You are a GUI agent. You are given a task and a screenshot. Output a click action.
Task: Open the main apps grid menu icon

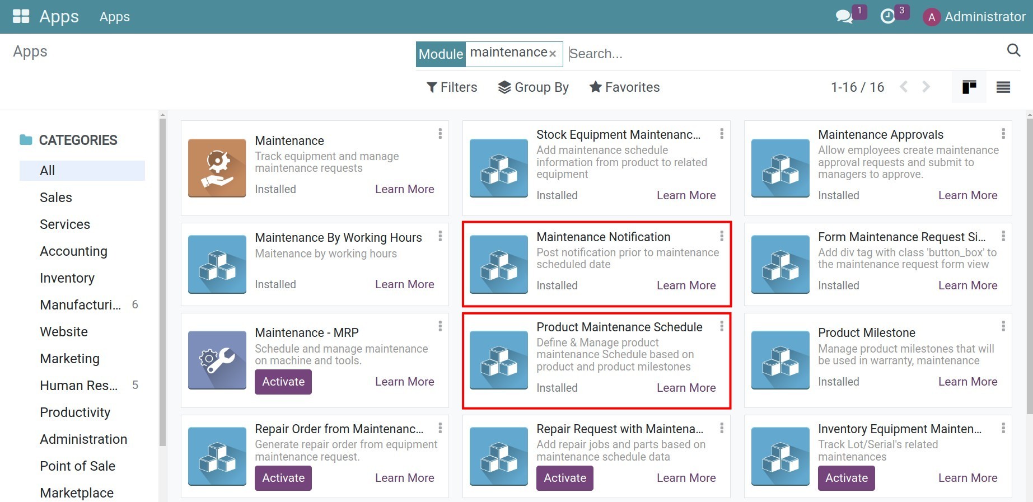tap(21, 16)
